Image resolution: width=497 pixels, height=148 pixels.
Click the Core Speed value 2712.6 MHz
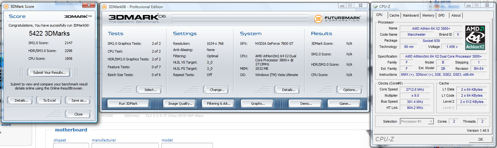tap(415, 89)
